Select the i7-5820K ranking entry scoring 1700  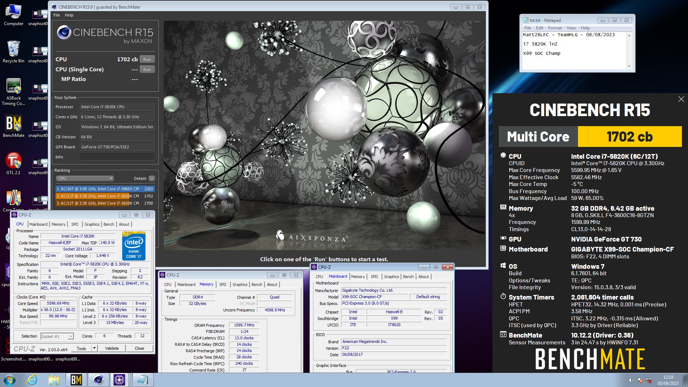[105, 203]
